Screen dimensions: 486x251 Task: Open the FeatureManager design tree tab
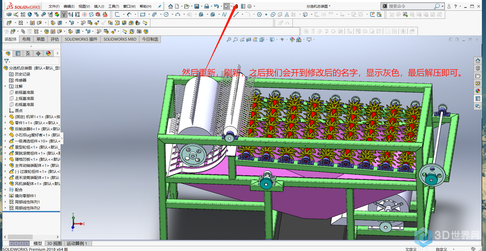coord(8,53)
